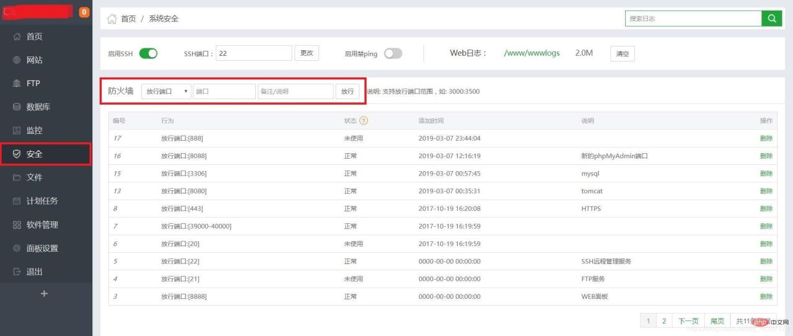The image size is (793, 336).
Task: Open the 监控 monitor icon in sidebar
Action: pos(17,131)
